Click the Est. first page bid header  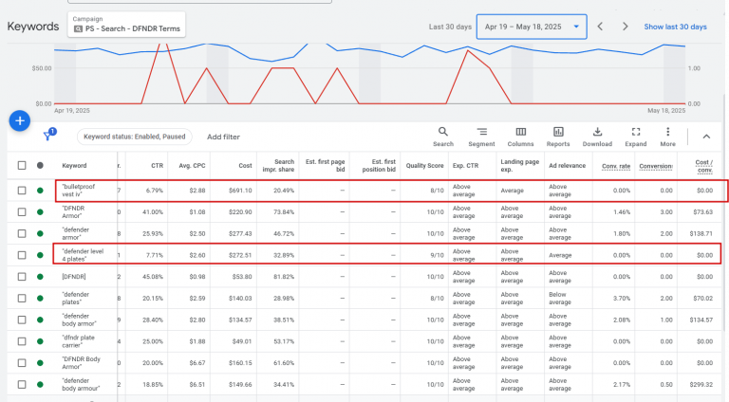[325, 165]
